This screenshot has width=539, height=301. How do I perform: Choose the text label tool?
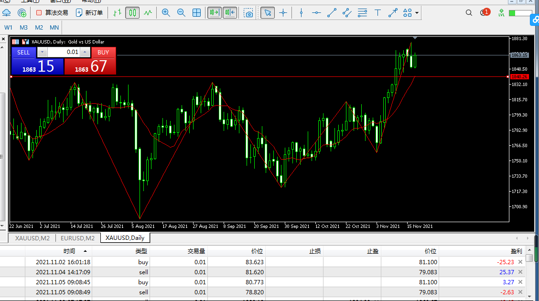point(377,13)
